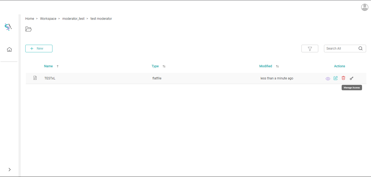
Task: Delete TESTxL using trash icon
Action: coord(343,78)
